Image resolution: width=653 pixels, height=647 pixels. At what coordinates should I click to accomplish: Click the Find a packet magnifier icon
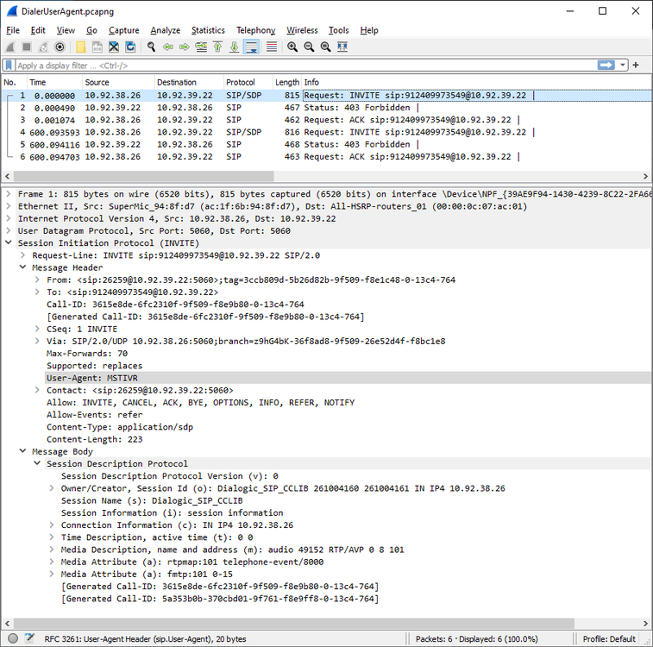click(152, 47)
